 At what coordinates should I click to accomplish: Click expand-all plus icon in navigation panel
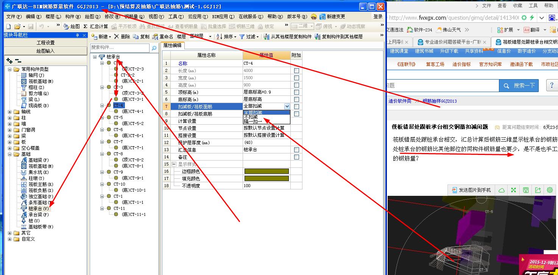(9, 61)
